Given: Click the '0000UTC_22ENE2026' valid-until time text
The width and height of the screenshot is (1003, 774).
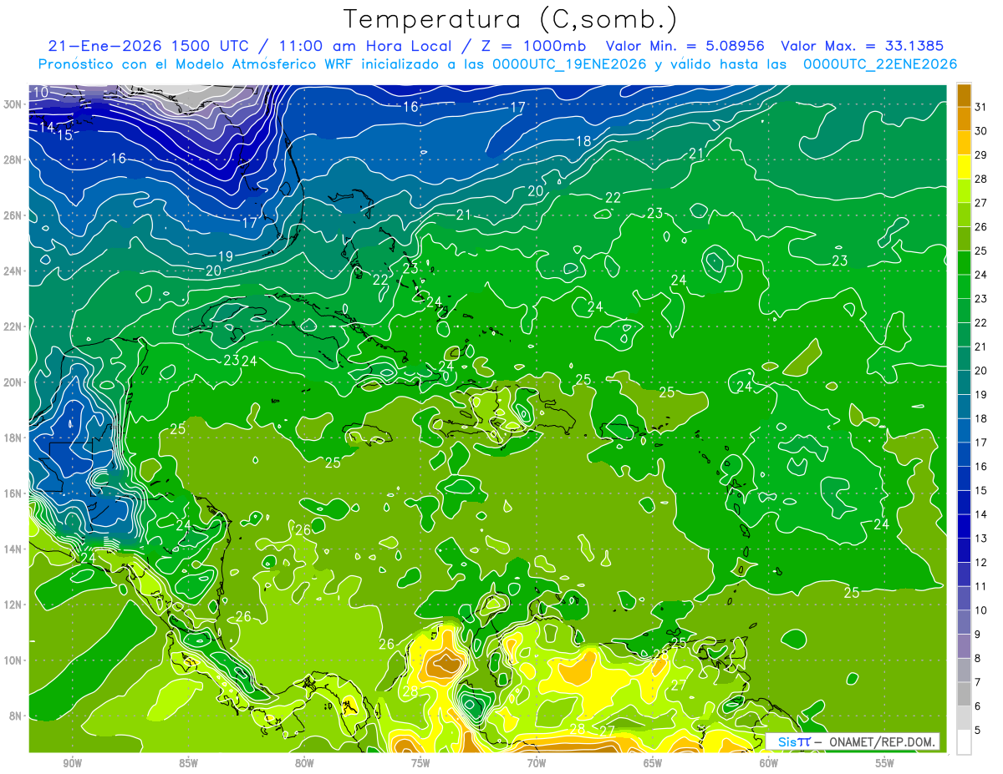Looking at the screenshot, I should [880, 64].
